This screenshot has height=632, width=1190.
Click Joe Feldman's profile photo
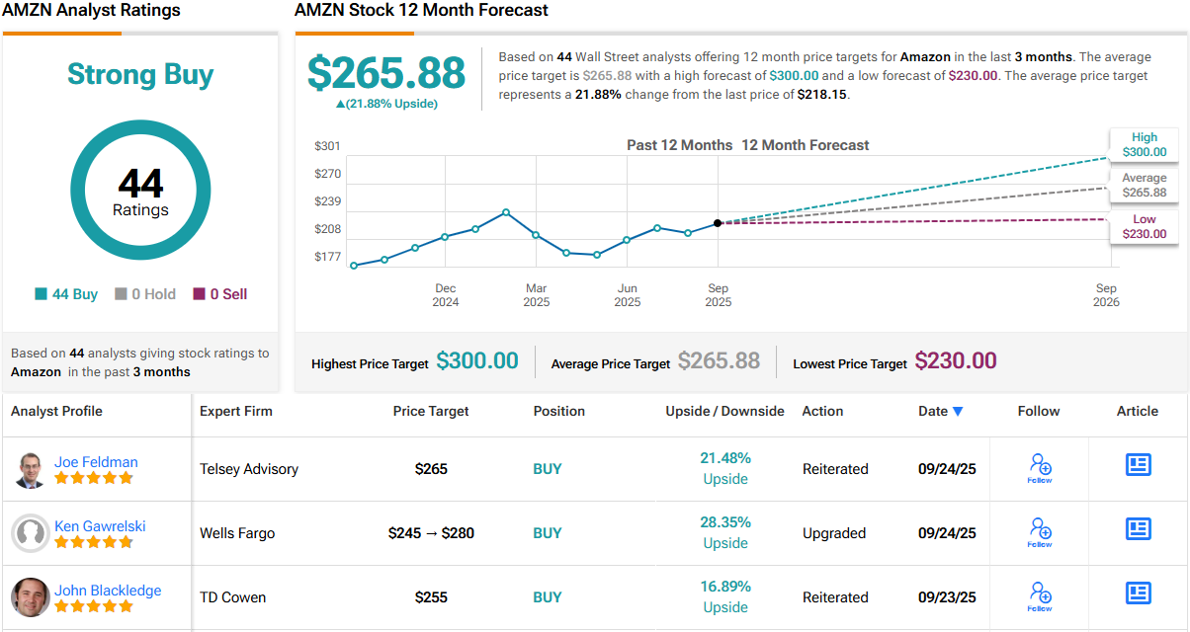[31, 470]
